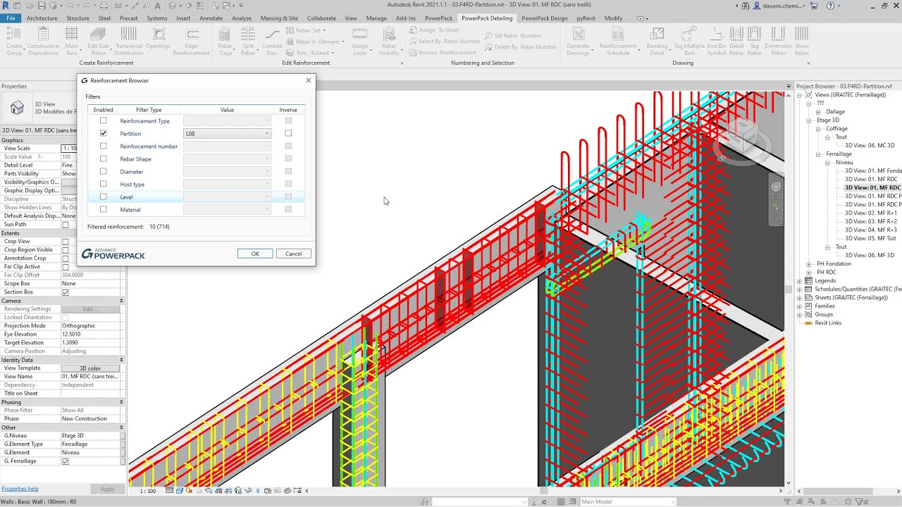Open the Rebar Cage tool
Screen dimensions: 902x507
click(x=225, y=41)
